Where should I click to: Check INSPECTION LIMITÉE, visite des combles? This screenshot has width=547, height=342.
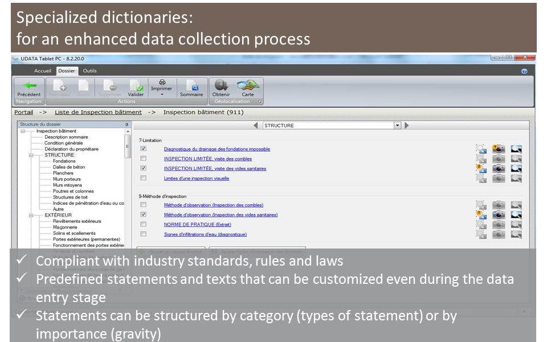(144, 158)
